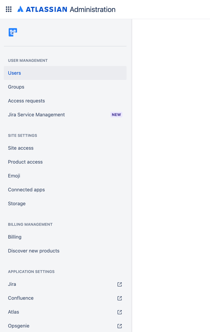Open Confluence application settings

click(65, 298)
